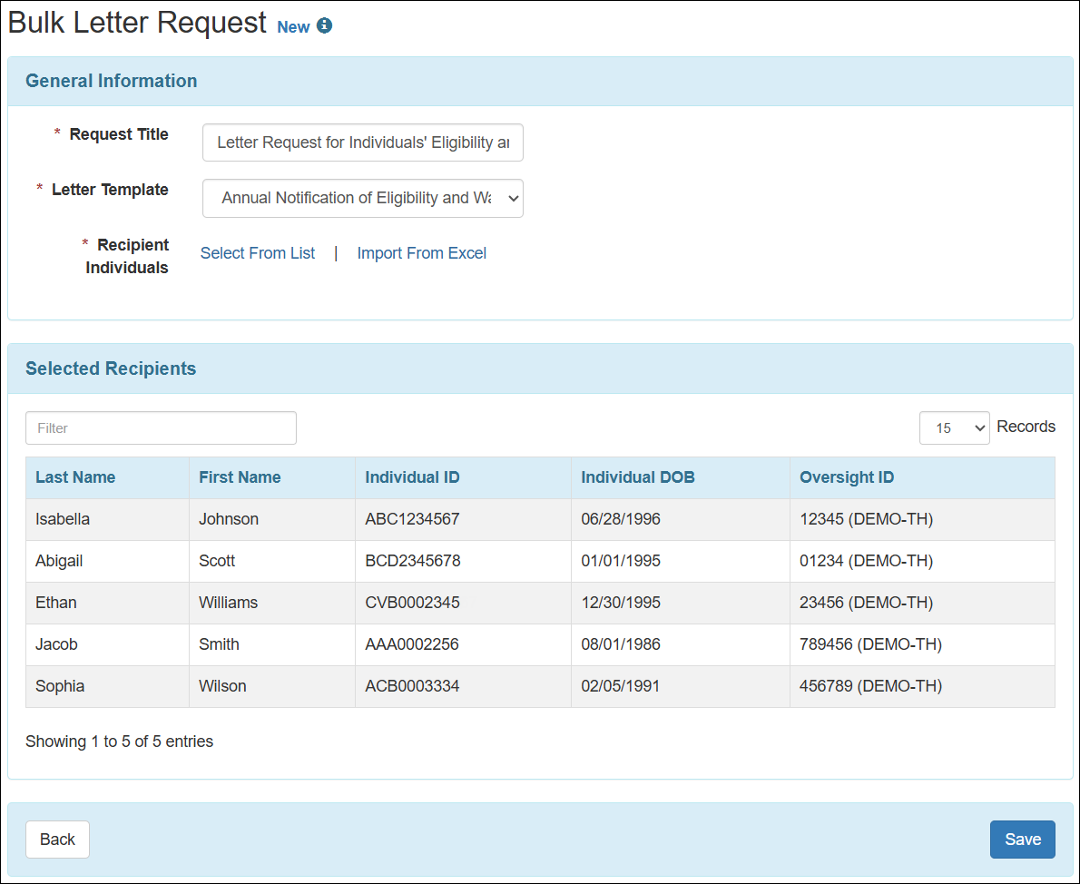The height and width of the screenshot is (884, 1080).
Task: Click the Save button
Action: click(1023, 840)
